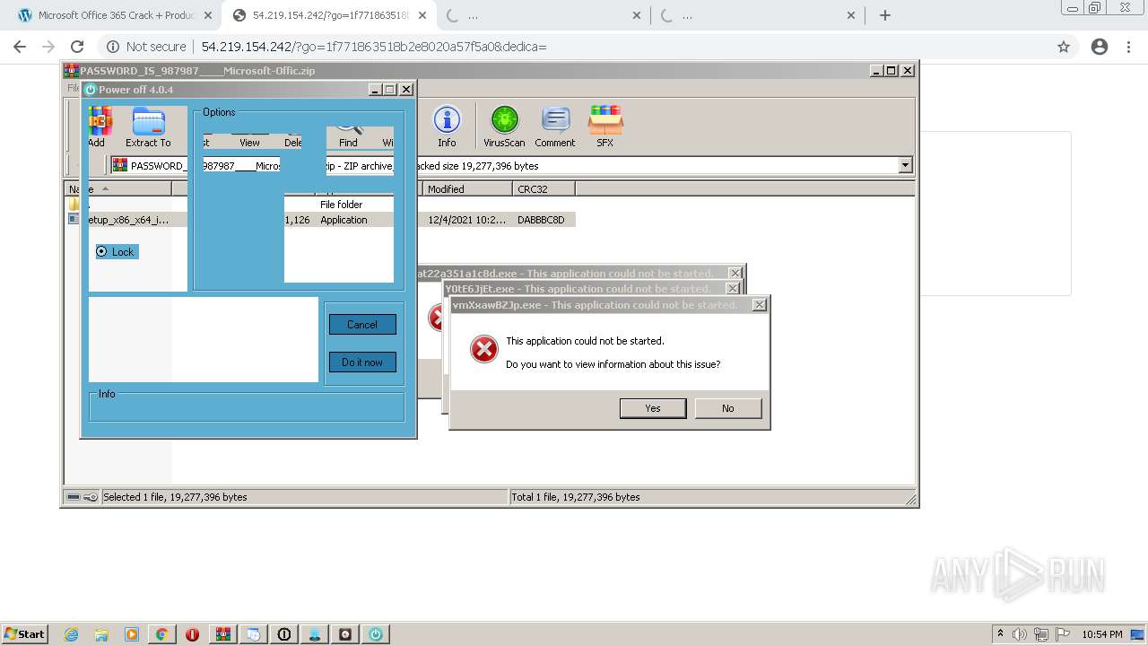Image resolution: width=1148 pixels, height=646 pixels.
Task: Open the Chrome profile icon
Action: 1100,47
